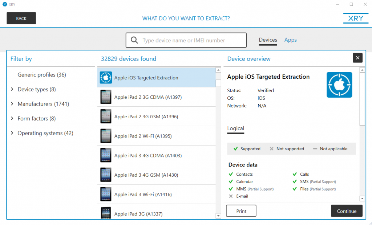Click the iPad 3 4G CDMA (A1403) thumbnail
Viewport: 372px width, 225px height.
coord(106,155)
